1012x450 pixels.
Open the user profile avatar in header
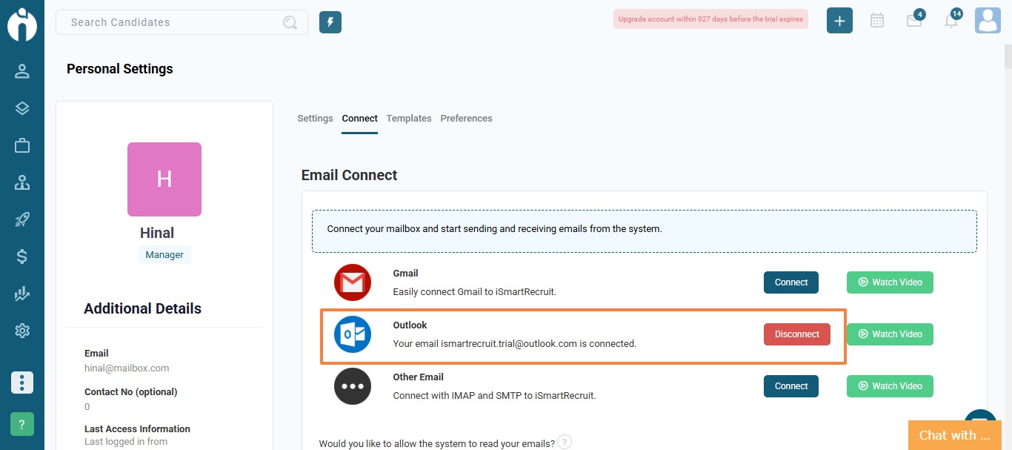coord(988,21)
